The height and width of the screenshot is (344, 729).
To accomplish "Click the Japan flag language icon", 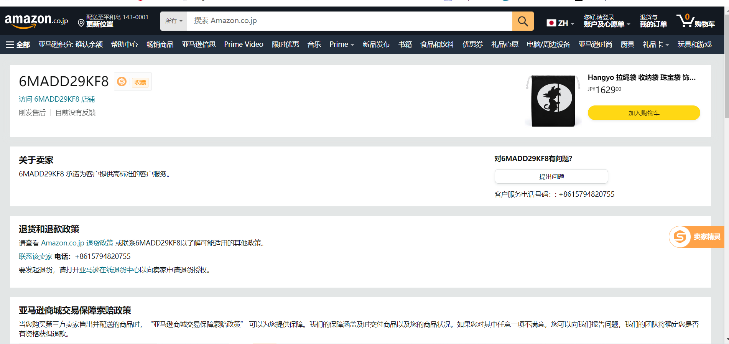I will (x=551, y=23).
